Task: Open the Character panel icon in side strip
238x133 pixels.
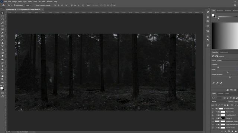Action: 208,36
